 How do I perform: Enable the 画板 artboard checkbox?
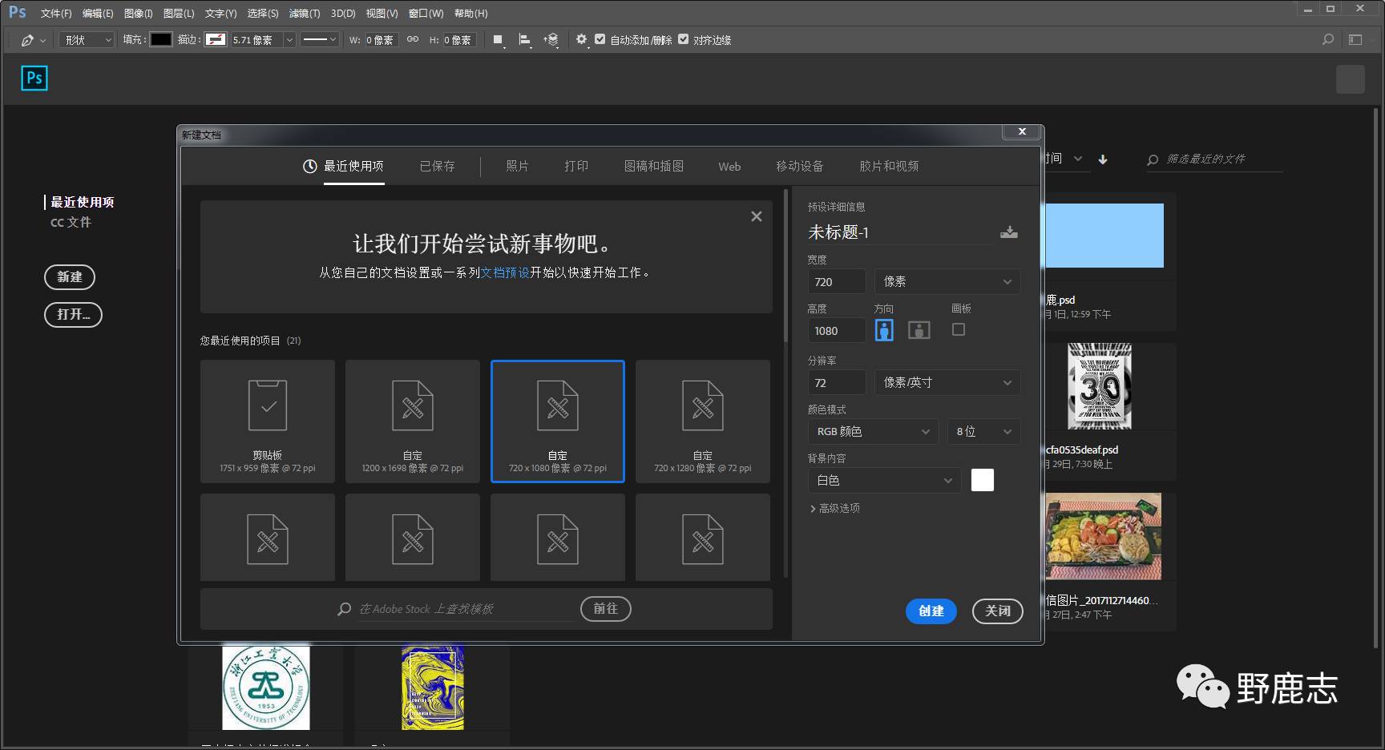[958, 329]
